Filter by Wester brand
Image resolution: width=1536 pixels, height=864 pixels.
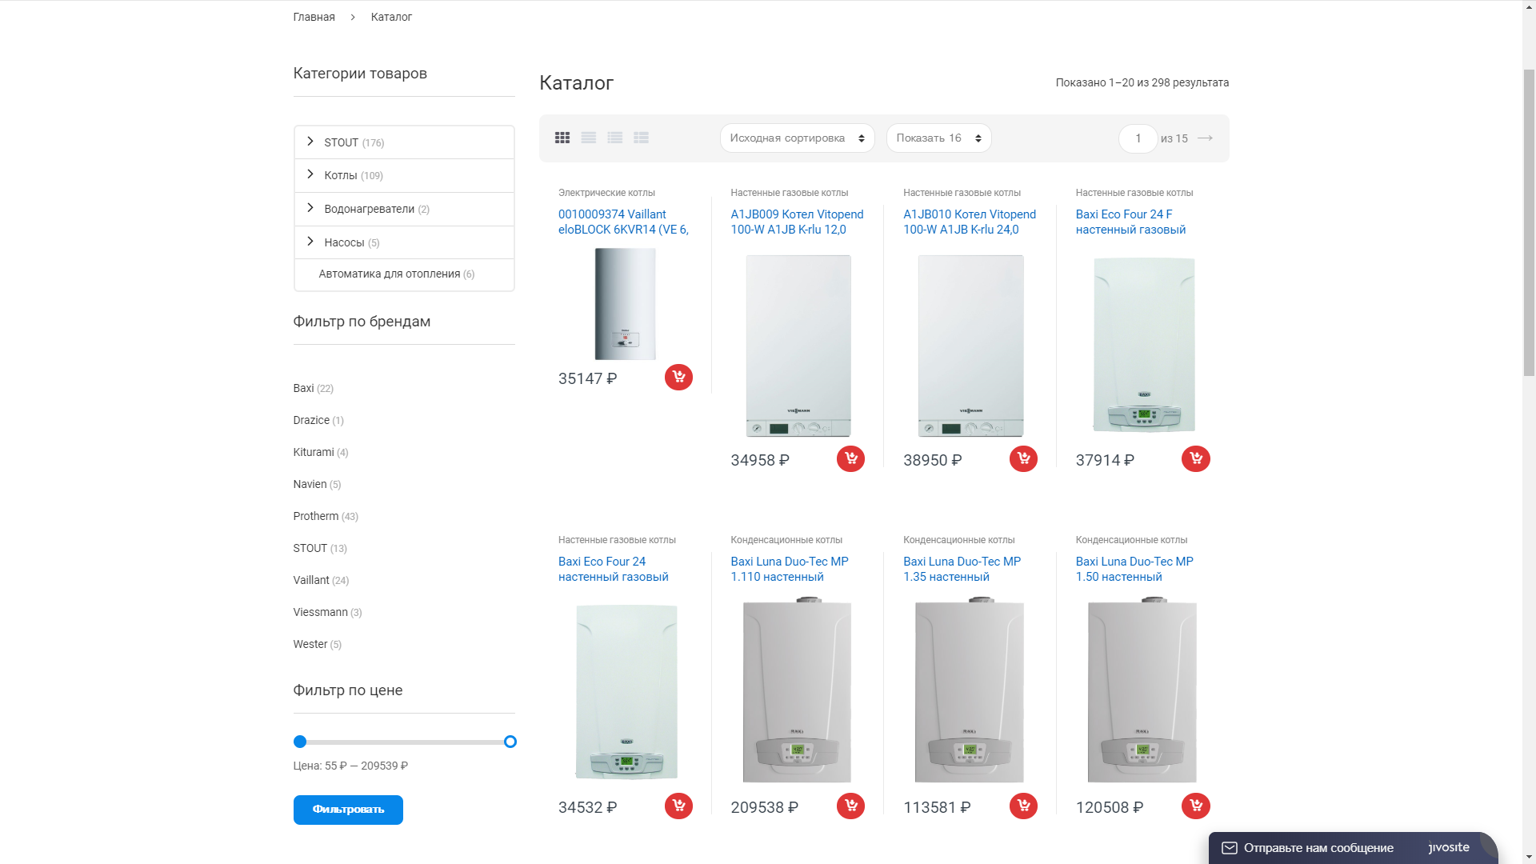[310, 644]
